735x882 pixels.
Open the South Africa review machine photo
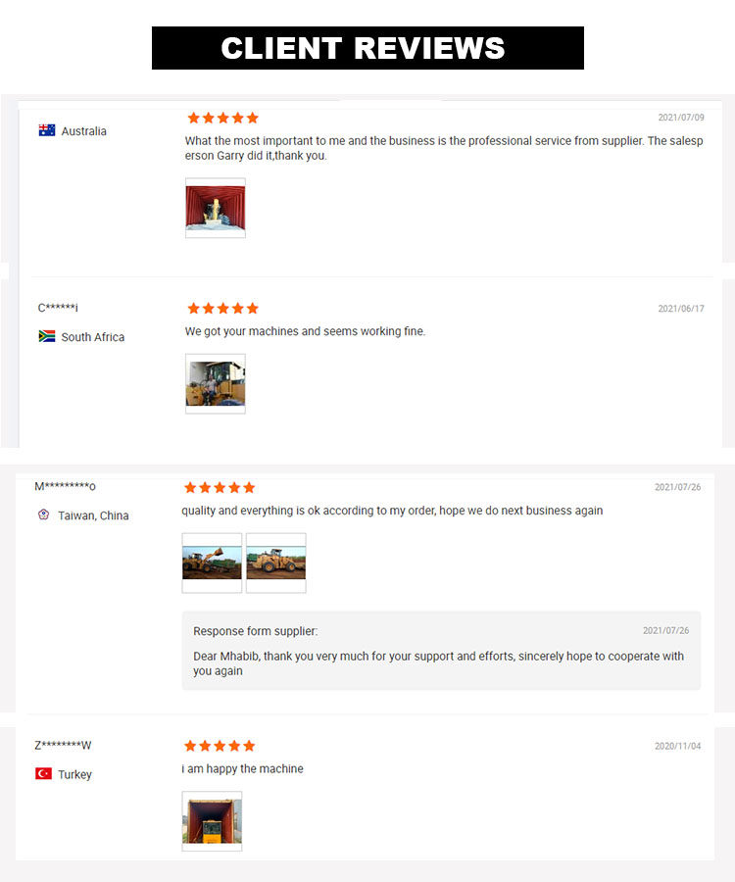tap(216, 384)
